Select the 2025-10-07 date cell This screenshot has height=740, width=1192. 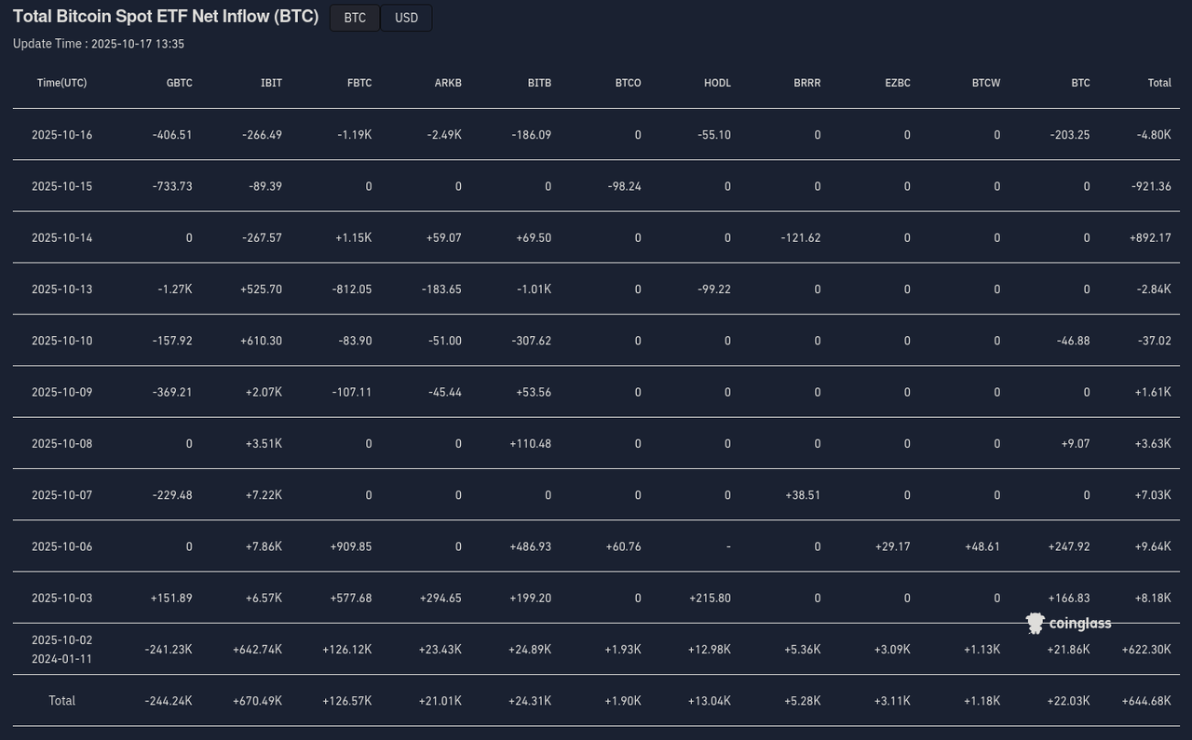point(62,495)
